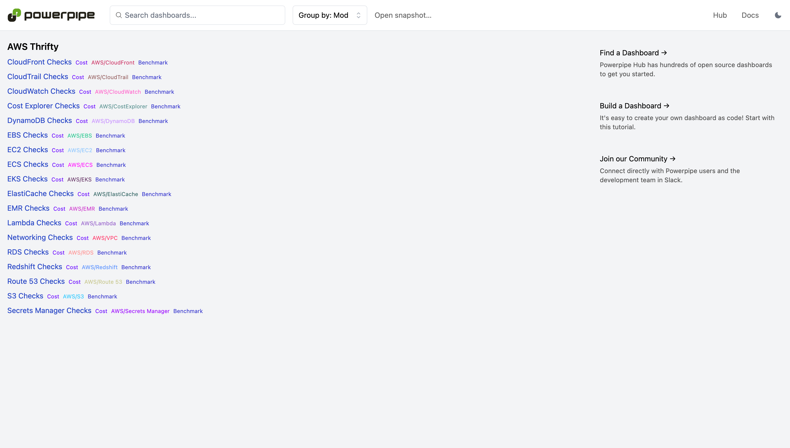Select the AWS/S3 tag

point(73,297)
